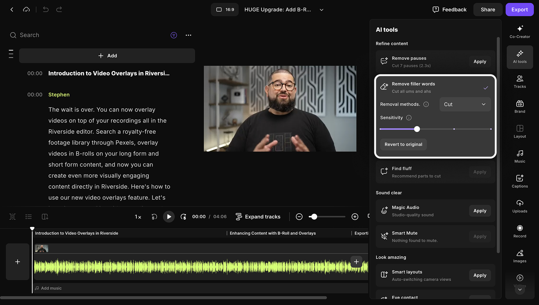Apply Smart layouts
The width and height of the screenshot is (539, 305).
click(x=480, y=275)
